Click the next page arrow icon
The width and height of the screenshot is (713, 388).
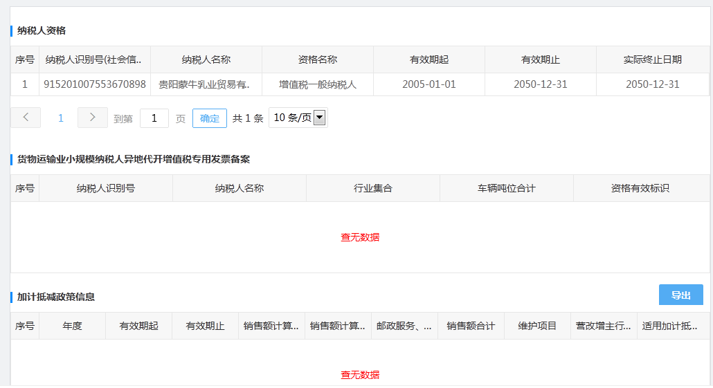pyautogui.click(x=93, y=118)
